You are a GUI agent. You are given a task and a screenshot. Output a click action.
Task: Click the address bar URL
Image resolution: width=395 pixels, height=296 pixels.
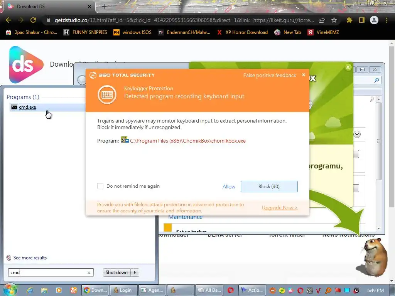pyautogui.click(x=184, y=20)
